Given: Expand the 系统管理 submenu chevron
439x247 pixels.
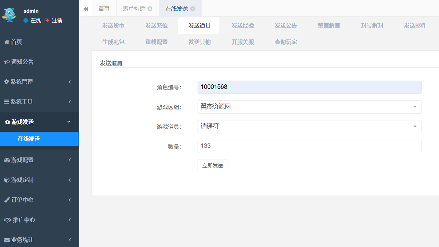Looking at the screenshot, I should [x=70, y=82].
